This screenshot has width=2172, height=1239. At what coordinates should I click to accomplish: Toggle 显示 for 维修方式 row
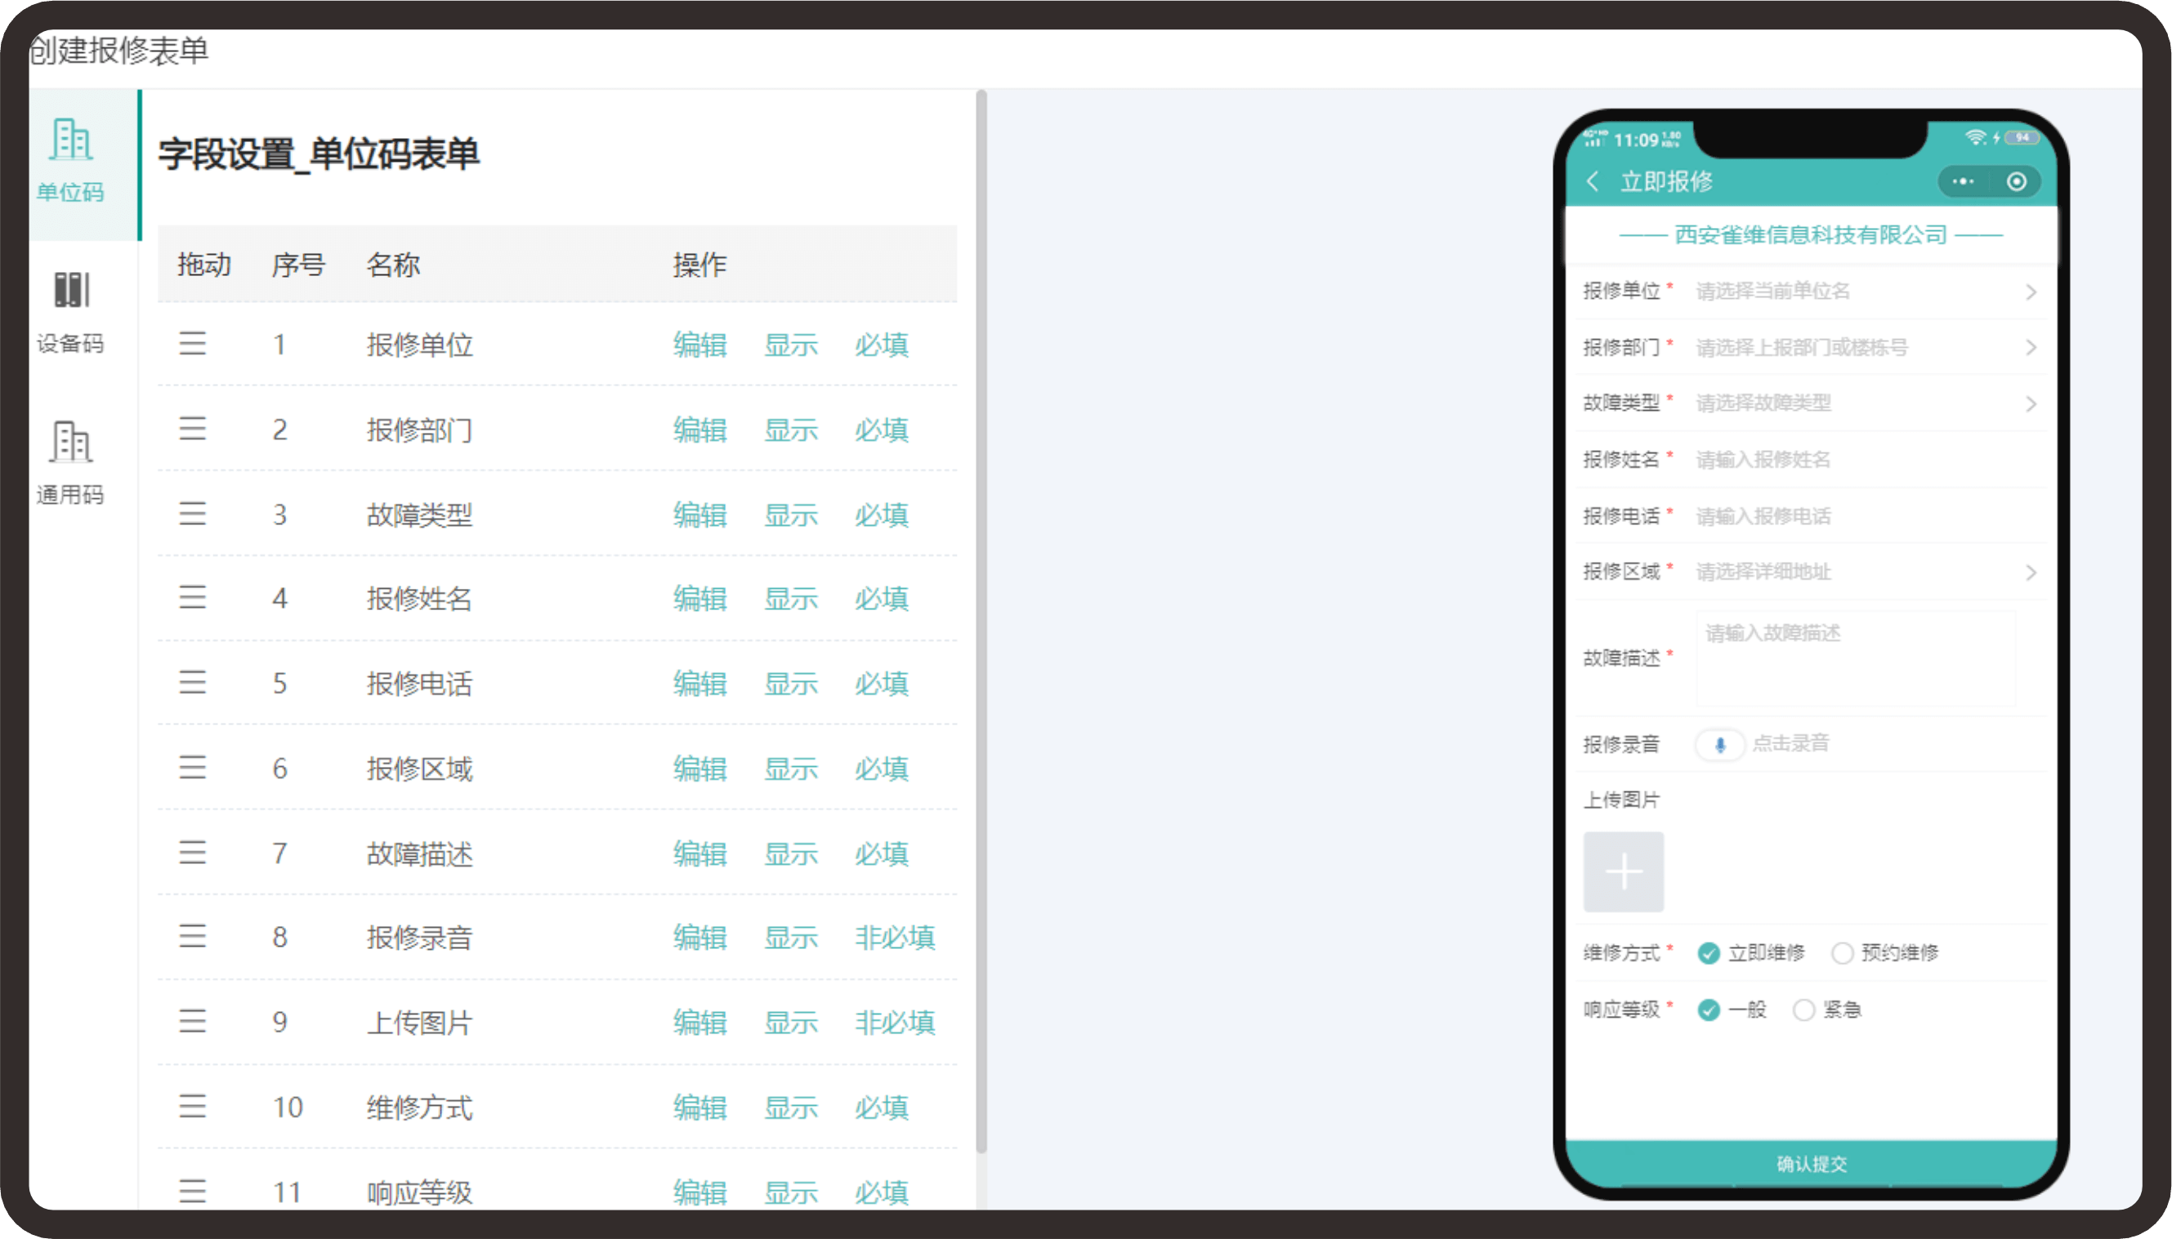(x=791, y=1108)
